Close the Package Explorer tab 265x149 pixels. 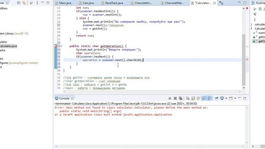(x=7, y=3)
